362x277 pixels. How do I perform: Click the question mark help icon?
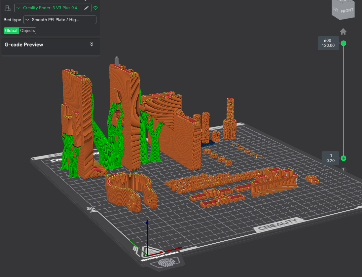tap(343, 170)
